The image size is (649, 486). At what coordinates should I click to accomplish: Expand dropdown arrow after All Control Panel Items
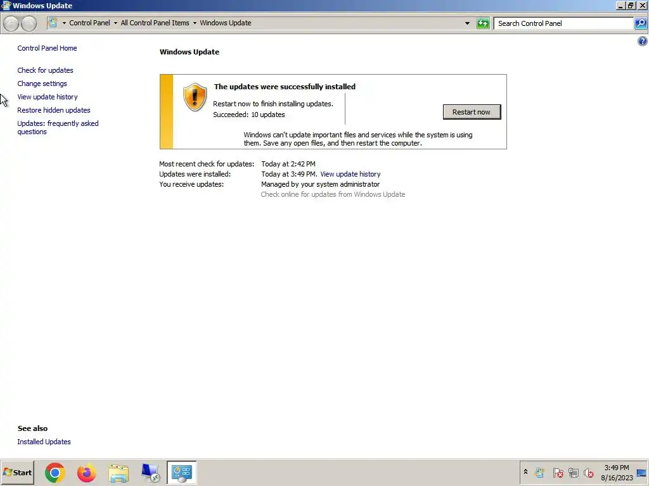click(x=195, y=23)
